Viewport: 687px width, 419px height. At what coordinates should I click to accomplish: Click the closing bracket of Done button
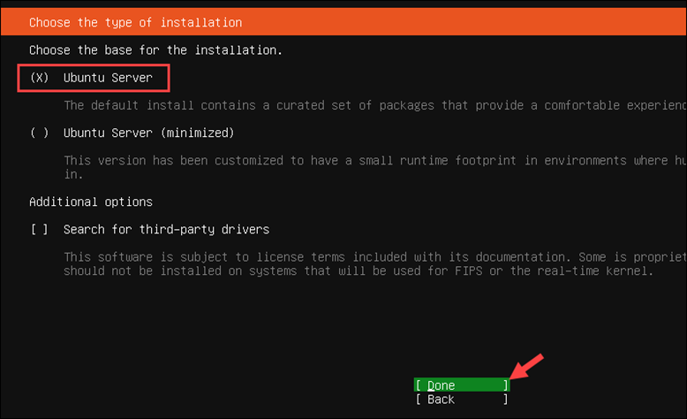506,385
